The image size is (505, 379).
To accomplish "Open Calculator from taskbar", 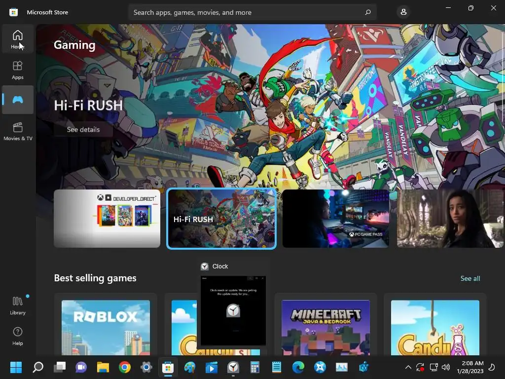I will coord(255,367).
